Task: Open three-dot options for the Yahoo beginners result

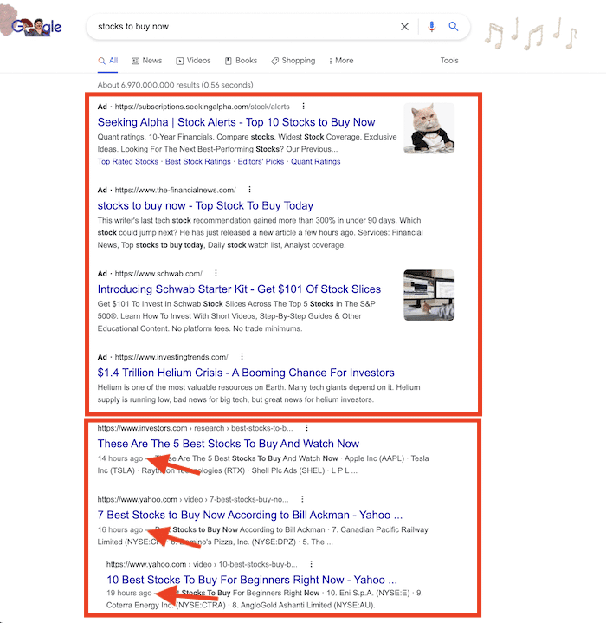Action: [x=311, y=564]
